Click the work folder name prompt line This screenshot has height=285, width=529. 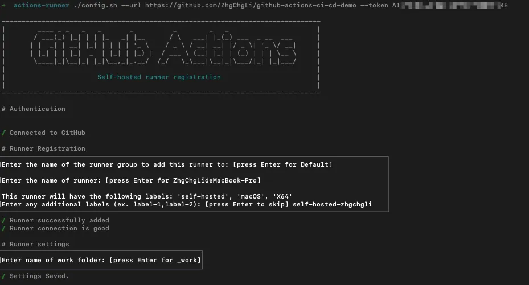pos(101,260)
